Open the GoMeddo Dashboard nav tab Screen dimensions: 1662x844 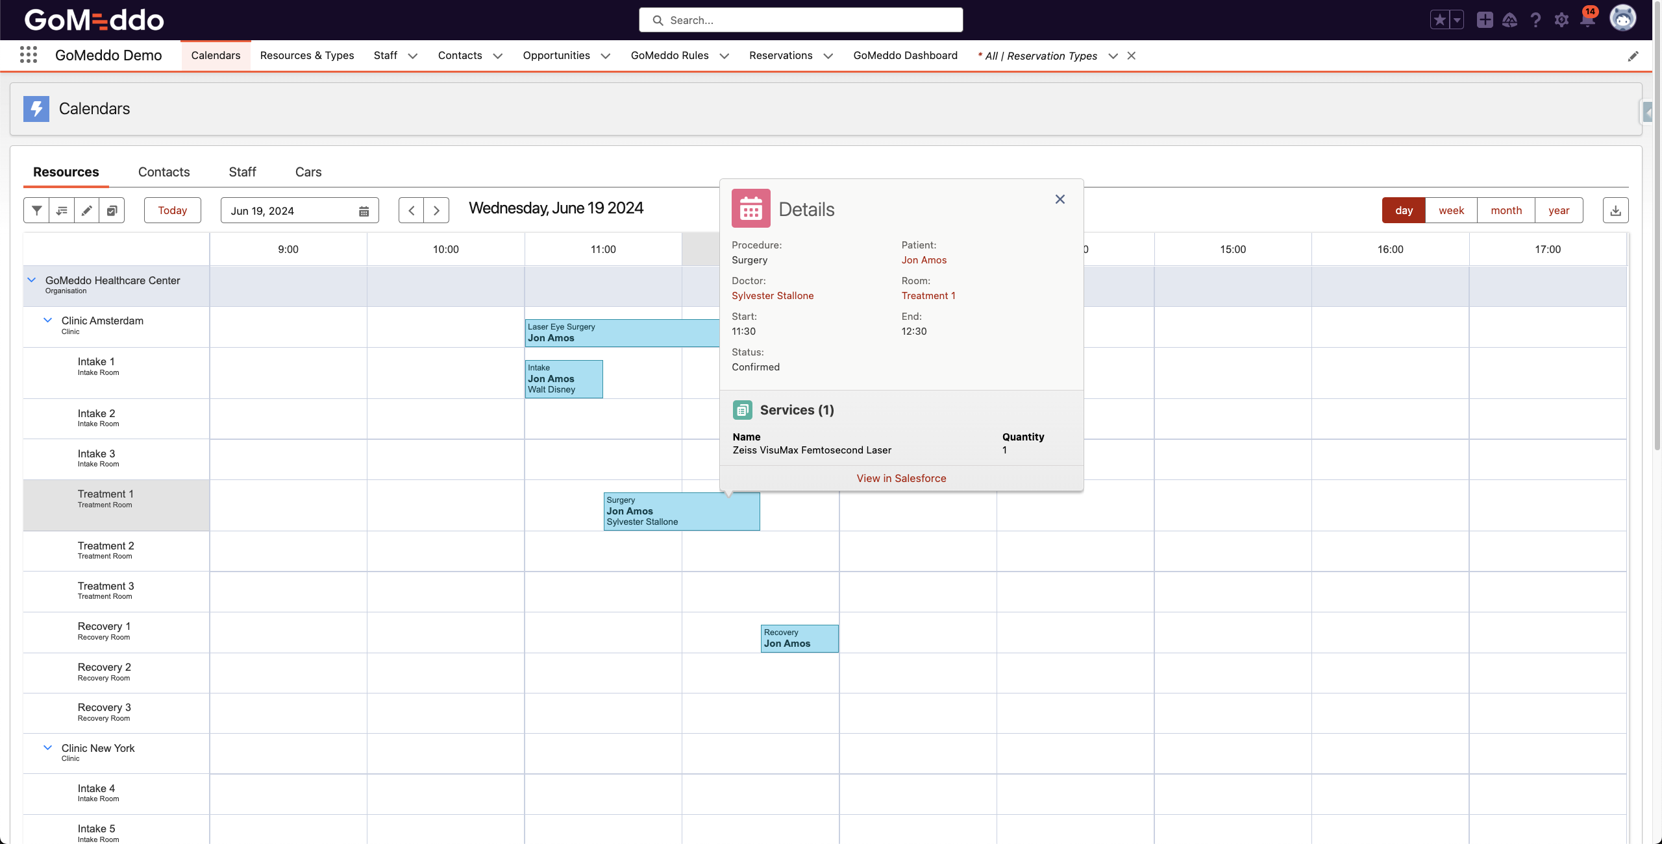tap(905, 55)
